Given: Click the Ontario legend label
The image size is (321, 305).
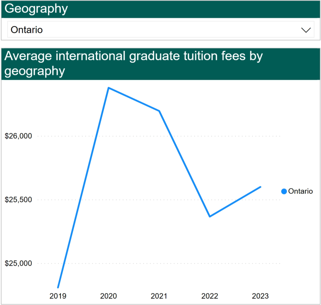Looking at the screenshot, I should [x=300, y=191].
